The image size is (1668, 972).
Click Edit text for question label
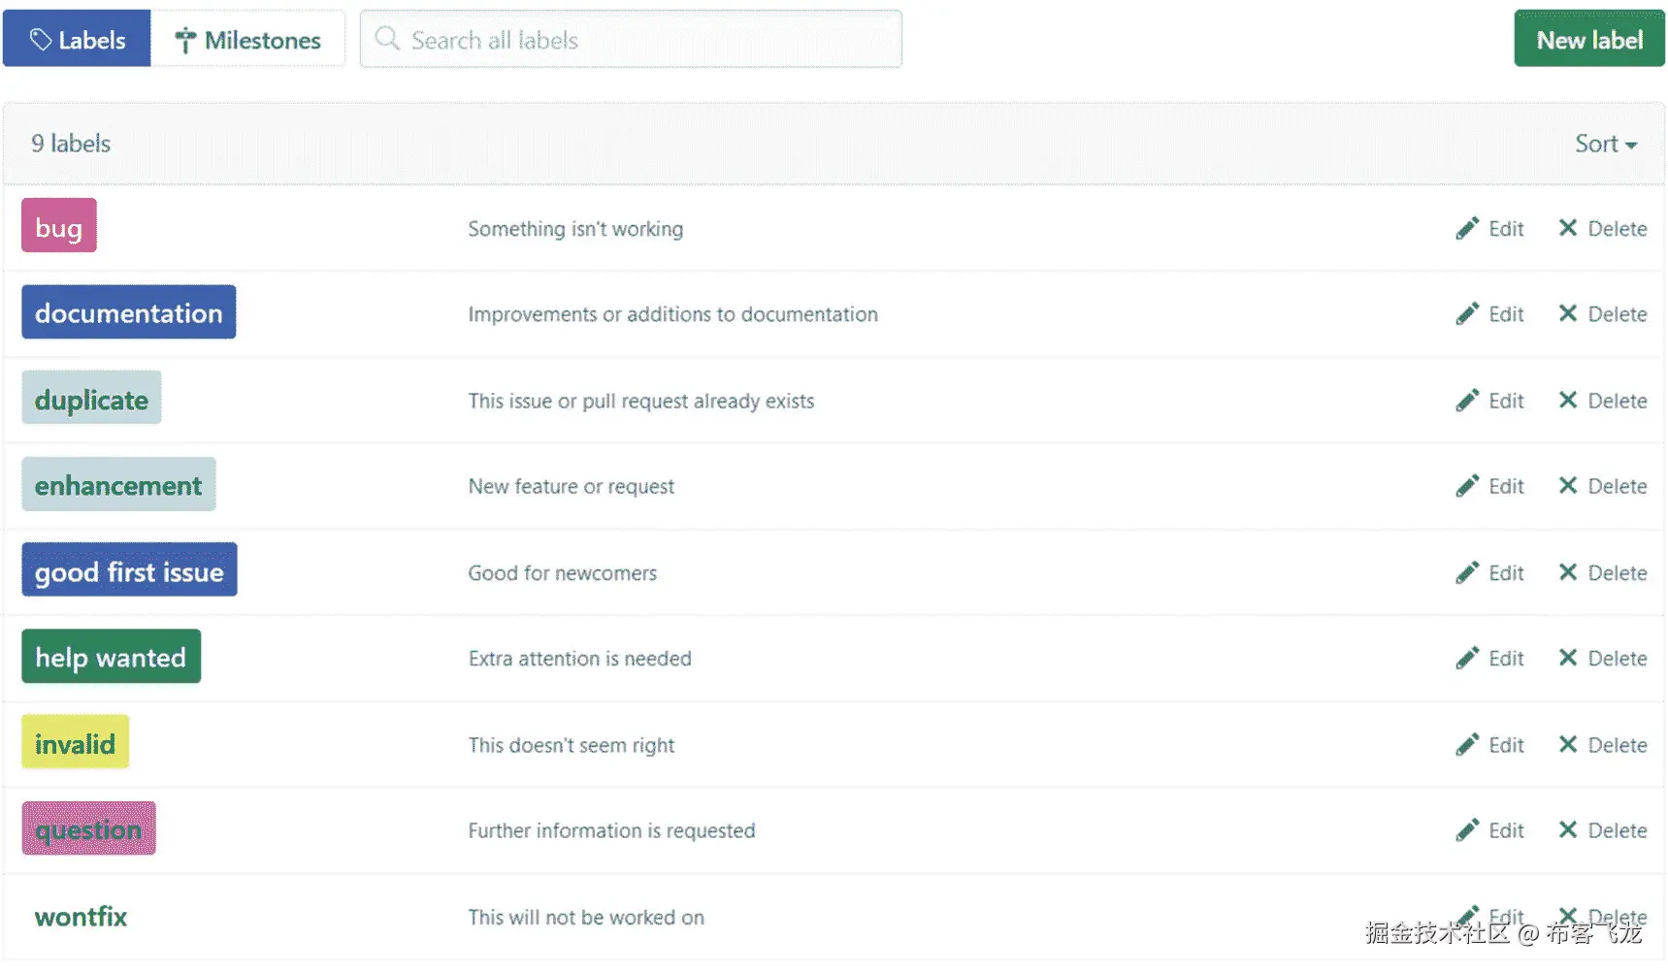(x=1506, y=830)
